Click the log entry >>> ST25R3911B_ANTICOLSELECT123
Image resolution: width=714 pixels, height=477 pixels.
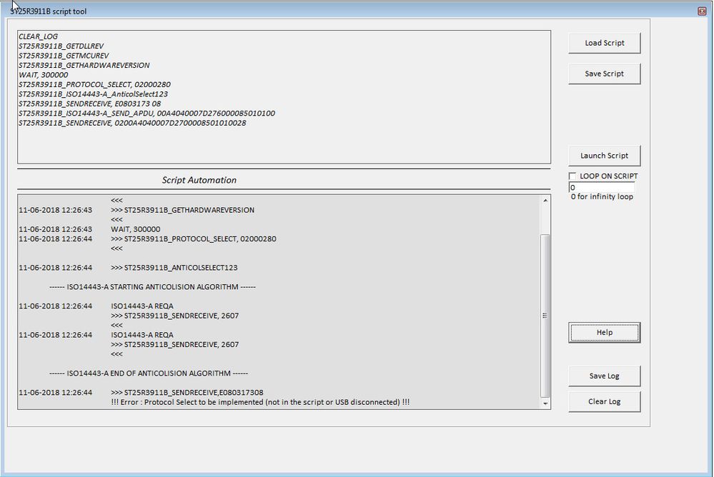[174, 268]
